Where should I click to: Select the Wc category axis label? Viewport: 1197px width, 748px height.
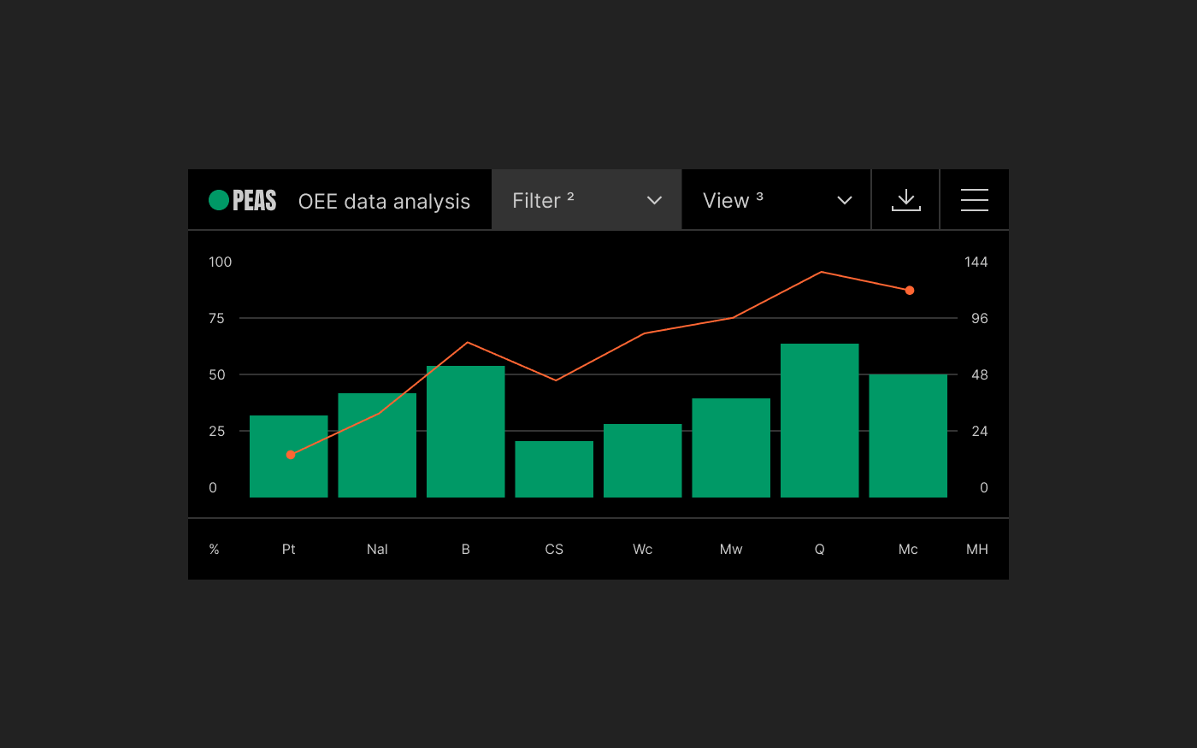click(x=642, y=550)
